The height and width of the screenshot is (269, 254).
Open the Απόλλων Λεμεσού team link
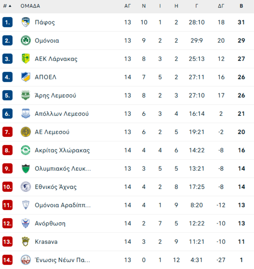coord(62,114)
